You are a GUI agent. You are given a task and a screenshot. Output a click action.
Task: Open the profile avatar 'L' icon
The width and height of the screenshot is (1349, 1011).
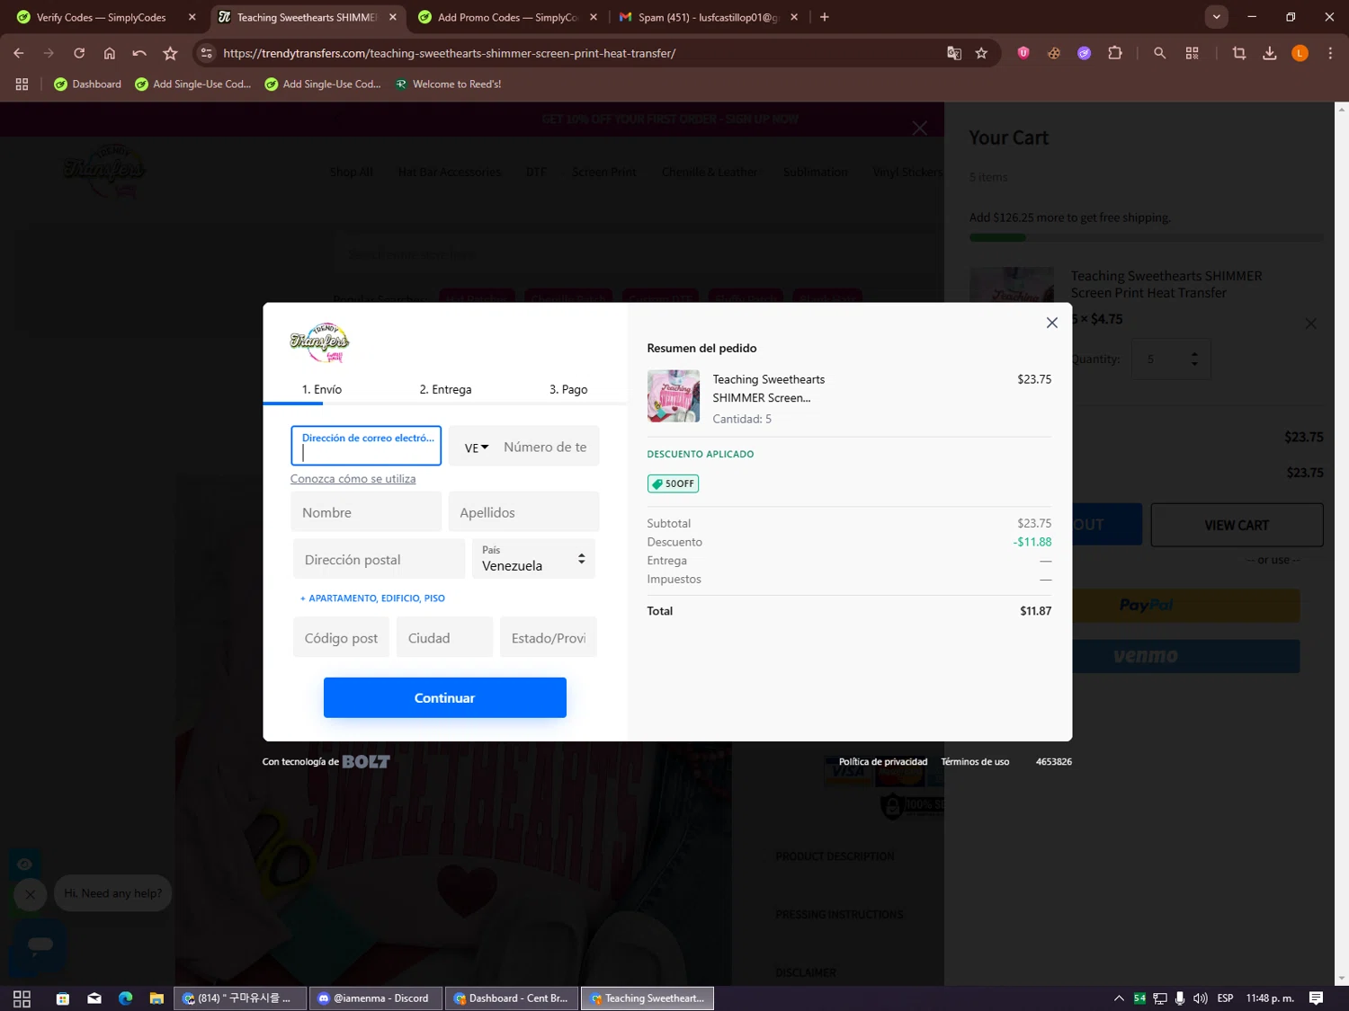pyautogui.click(x=1300, y=53)
